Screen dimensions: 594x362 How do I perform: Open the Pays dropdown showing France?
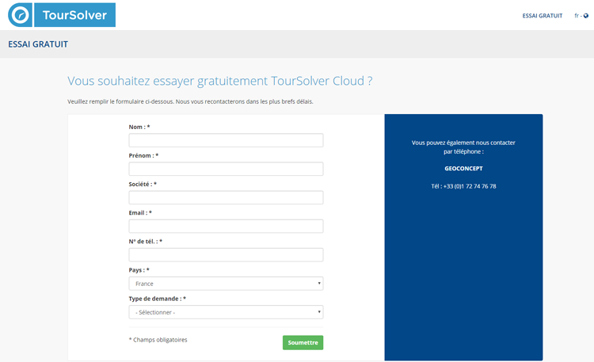[226, 284]
